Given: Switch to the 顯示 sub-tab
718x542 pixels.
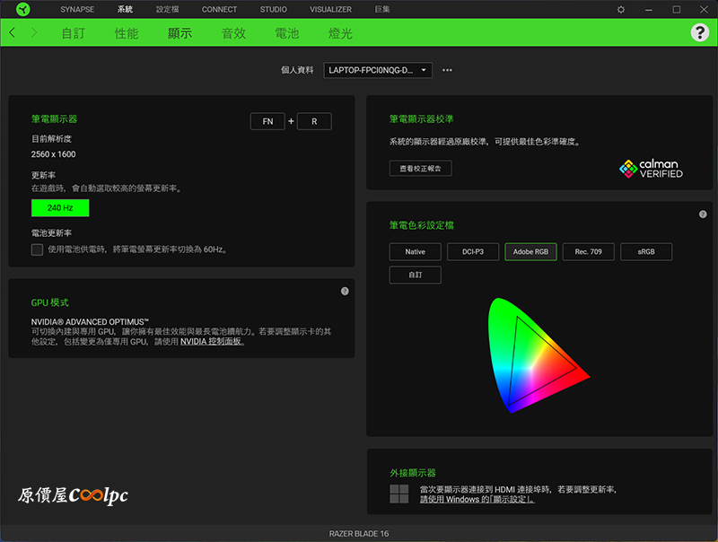Looking at the screenshot, I should [179, 33].
